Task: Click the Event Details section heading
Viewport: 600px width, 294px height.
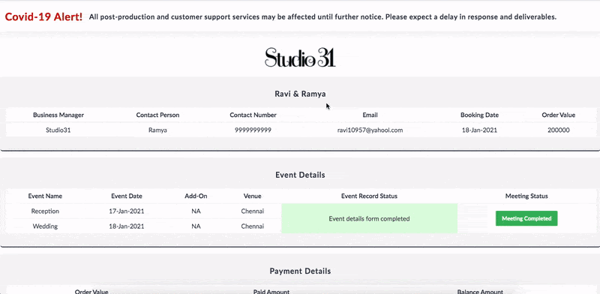Action: [300, 175]
